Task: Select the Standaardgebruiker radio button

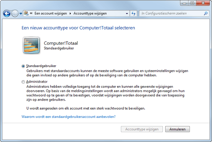Action: [x=23, y=66]
